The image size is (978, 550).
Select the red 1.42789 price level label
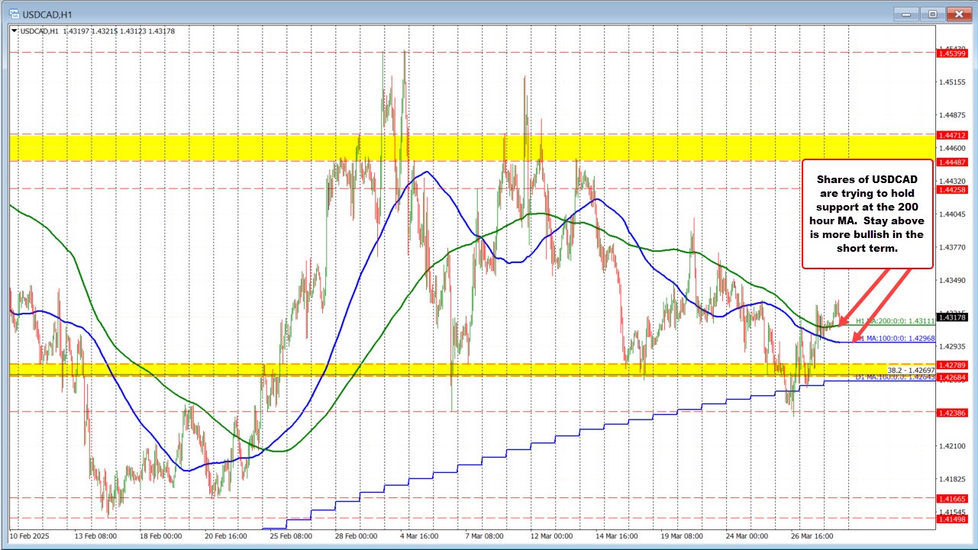pyautogui.click(x=952, y=364)
